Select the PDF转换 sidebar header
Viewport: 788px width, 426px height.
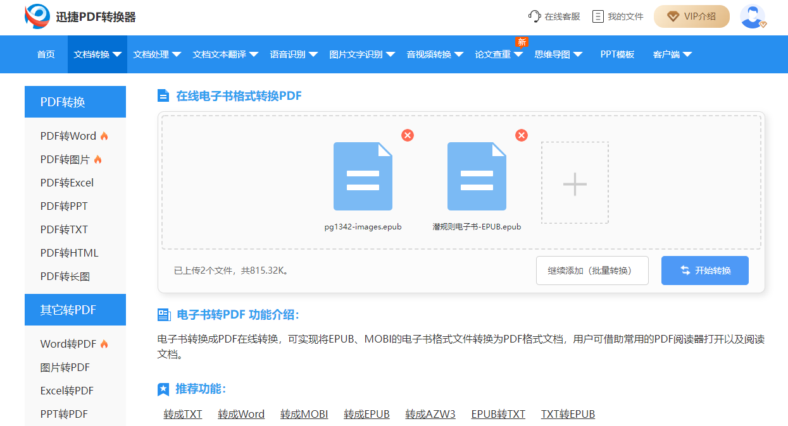click(75, 102)
